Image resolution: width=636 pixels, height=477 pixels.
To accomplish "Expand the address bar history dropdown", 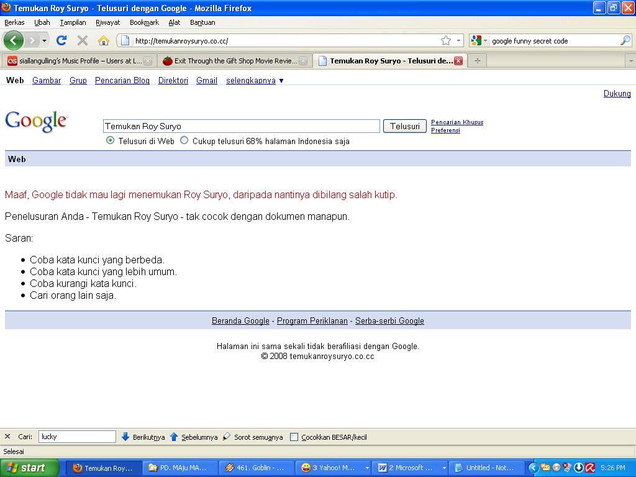I will tap(459, 40).
